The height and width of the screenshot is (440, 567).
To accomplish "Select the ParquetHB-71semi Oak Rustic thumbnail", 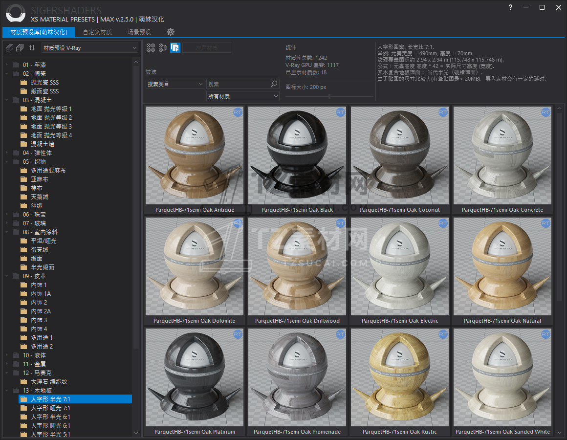I will coord(399,377).
